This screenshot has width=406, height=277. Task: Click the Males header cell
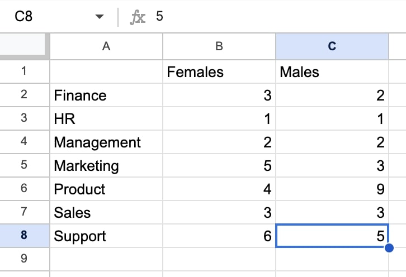[332, 71]
